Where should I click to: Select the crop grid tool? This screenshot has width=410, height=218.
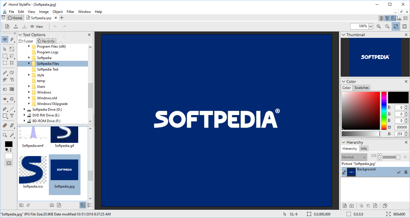coord(12,63)
